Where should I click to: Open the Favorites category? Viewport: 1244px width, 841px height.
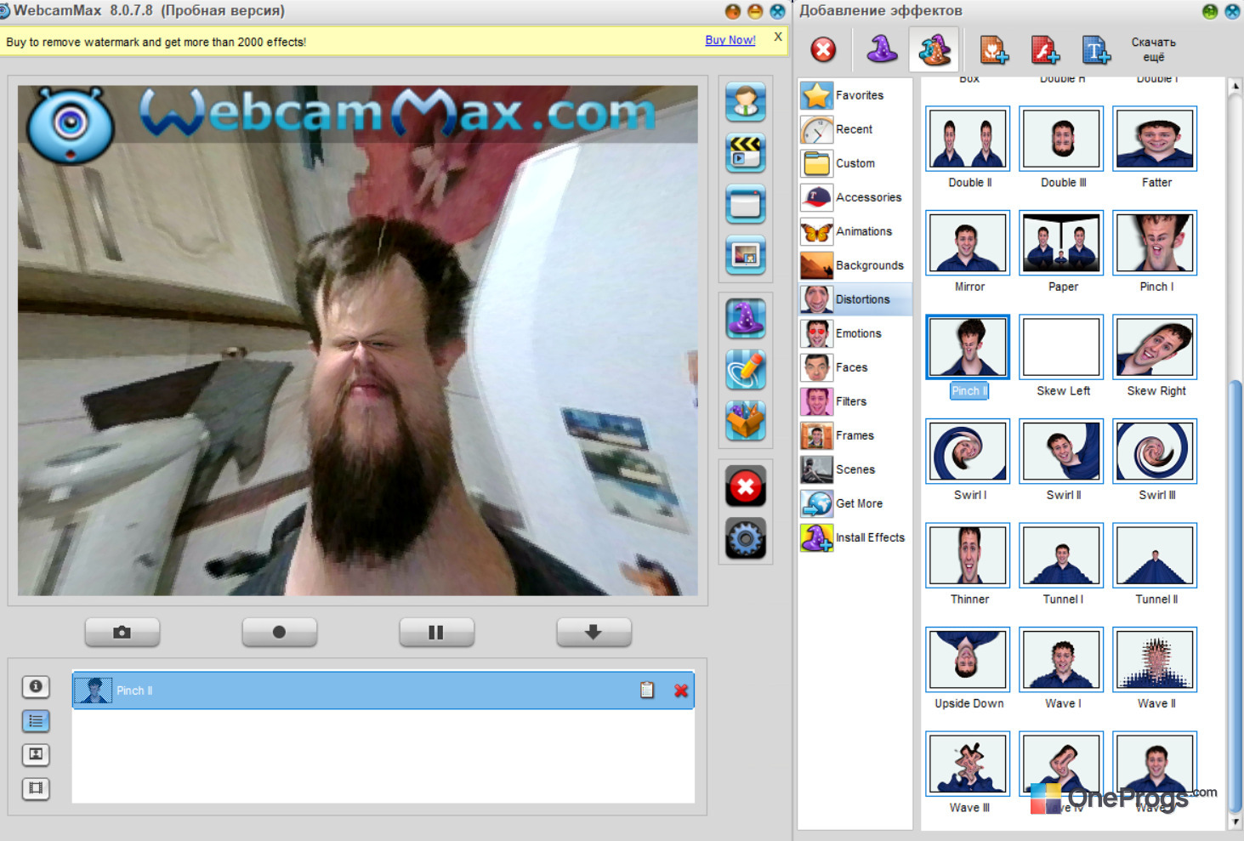[x=855, y=95]
